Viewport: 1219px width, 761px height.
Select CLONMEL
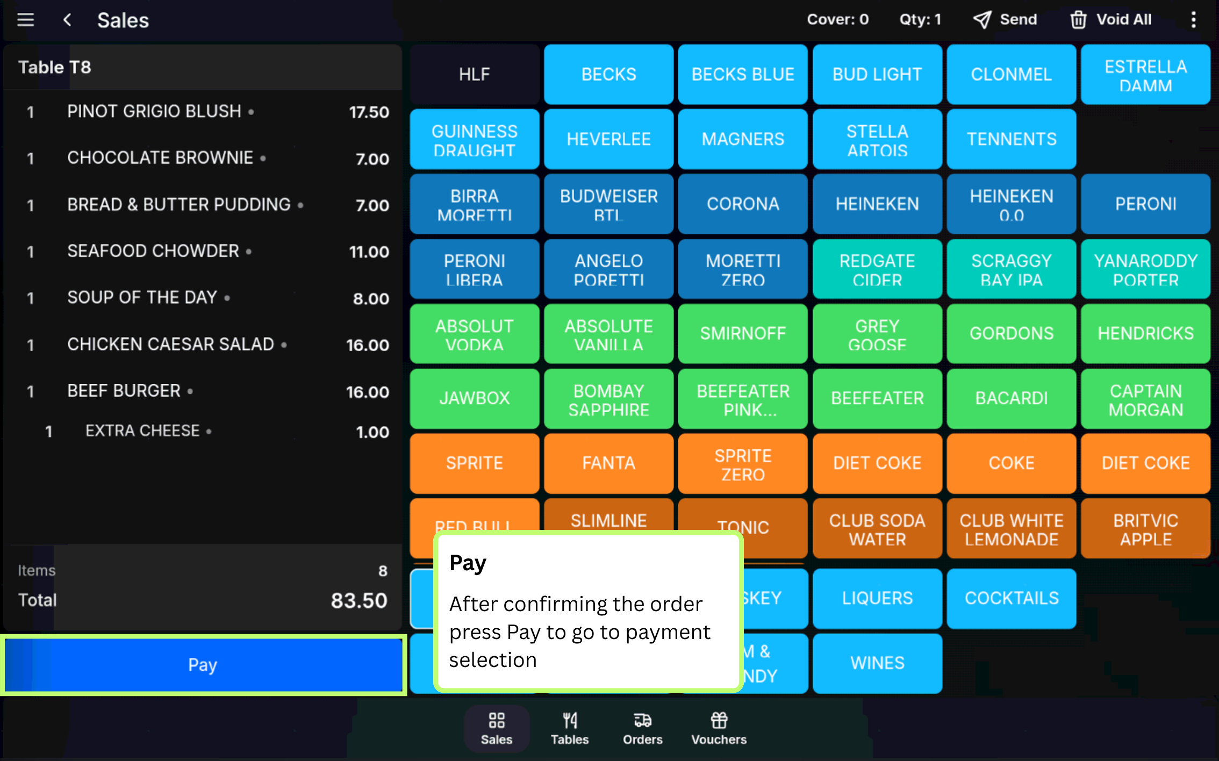1012,74
